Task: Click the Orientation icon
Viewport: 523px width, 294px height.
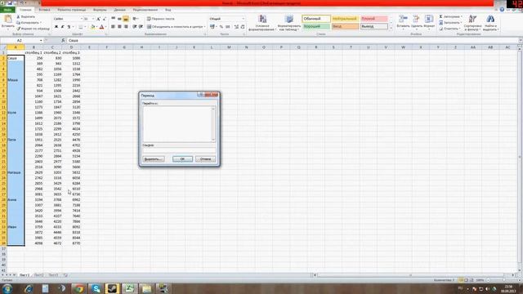Action: click(x=135, y=19)
